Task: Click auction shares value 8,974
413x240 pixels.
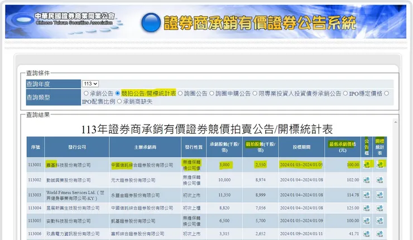Action: click(261, 180)
